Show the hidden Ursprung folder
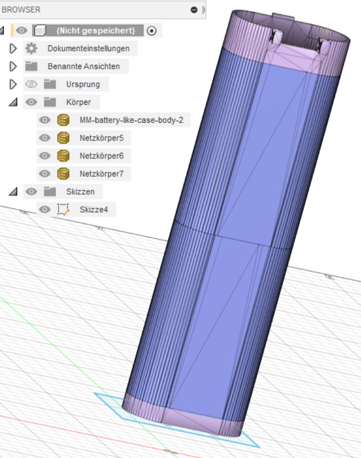 point(31,84)
